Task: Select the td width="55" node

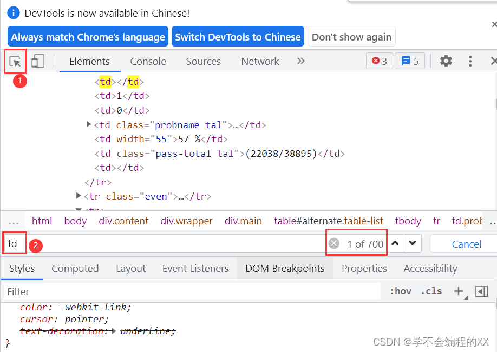Action: coord(161,139)
